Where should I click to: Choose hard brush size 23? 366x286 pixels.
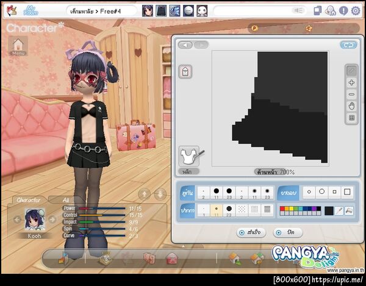pyautogui.click(x=229, y=193)
